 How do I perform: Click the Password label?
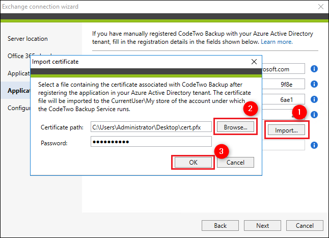tap(54, 143)
